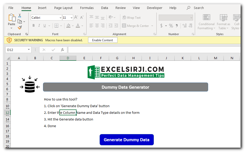Switch to the Review tab
This screenshot has height=152, width=245.
tap(121, 8)
